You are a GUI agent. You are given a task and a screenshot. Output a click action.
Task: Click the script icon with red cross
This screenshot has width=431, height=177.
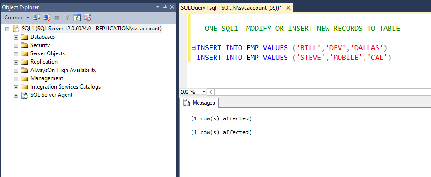click(87, 18)
